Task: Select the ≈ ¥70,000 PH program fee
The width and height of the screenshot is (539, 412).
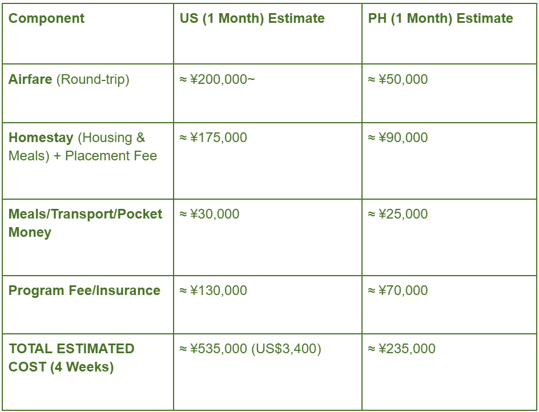Action: (398, 290)
